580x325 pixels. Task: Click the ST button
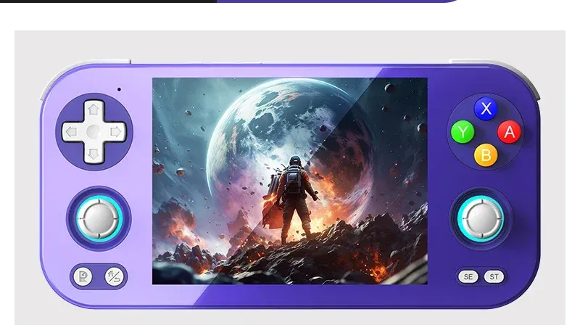494,276
